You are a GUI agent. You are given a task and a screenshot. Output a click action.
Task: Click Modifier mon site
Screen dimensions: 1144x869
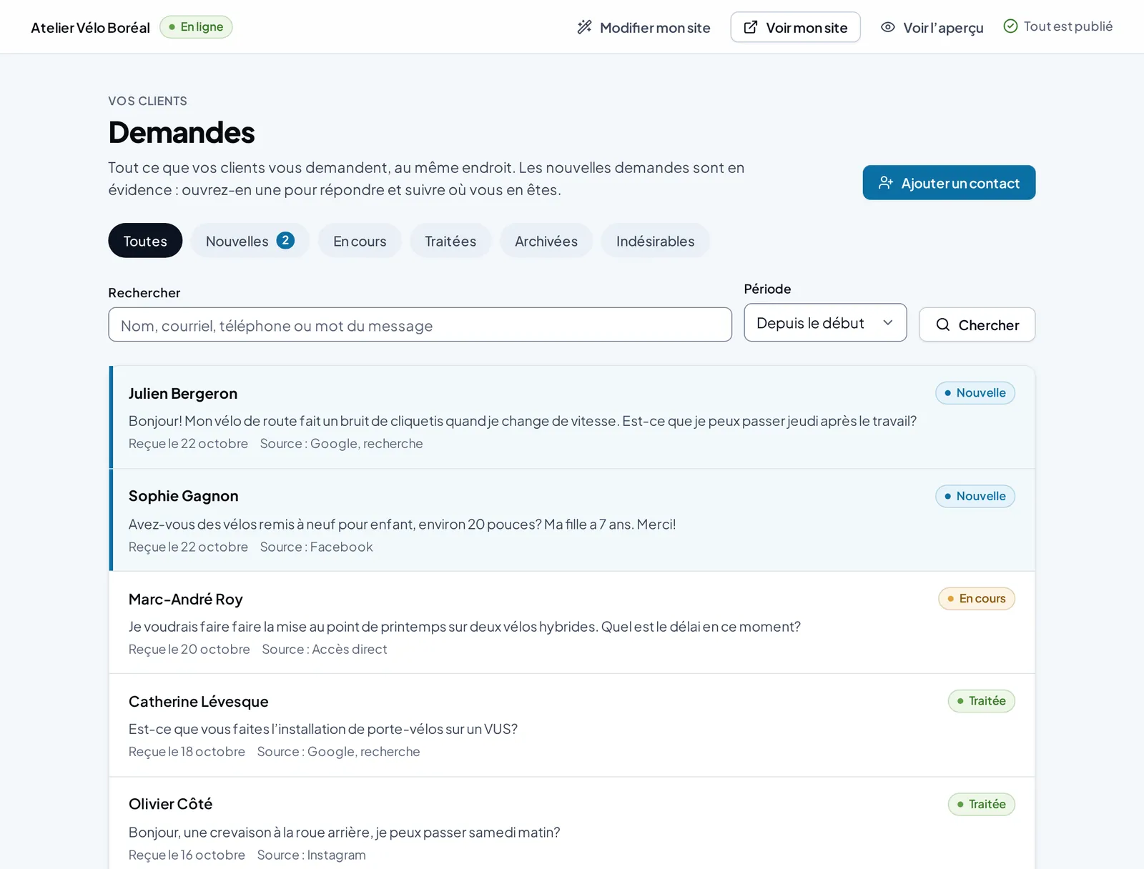coord(643,27)
